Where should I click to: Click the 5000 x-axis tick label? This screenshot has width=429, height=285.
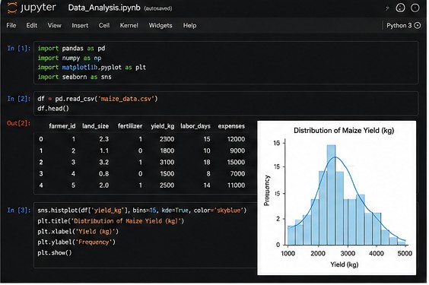click(405, 253)
